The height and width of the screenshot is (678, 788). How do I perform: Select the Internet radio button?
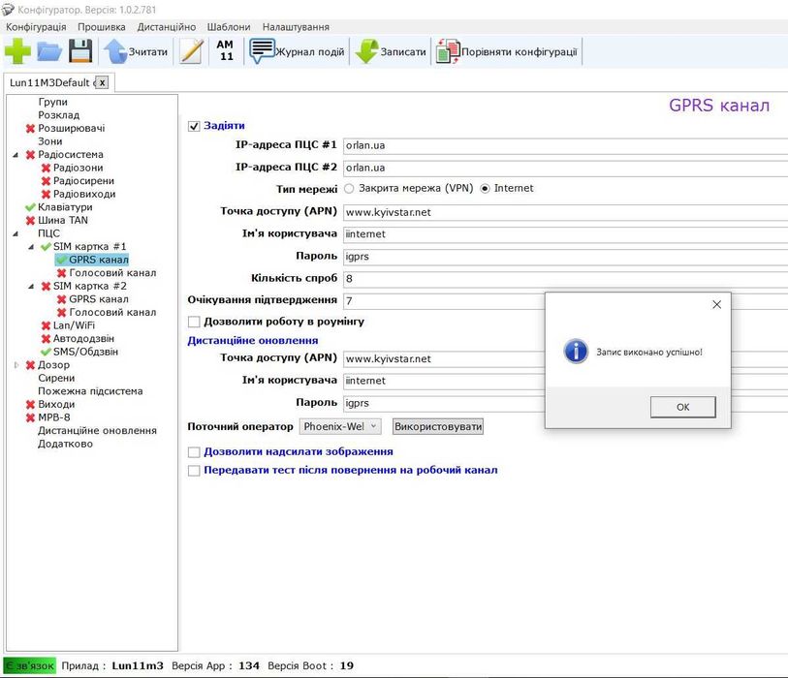click(x=485, y=189)
